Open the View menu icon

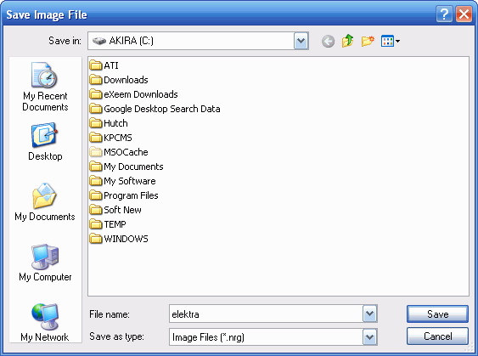(x=391, y=41)
